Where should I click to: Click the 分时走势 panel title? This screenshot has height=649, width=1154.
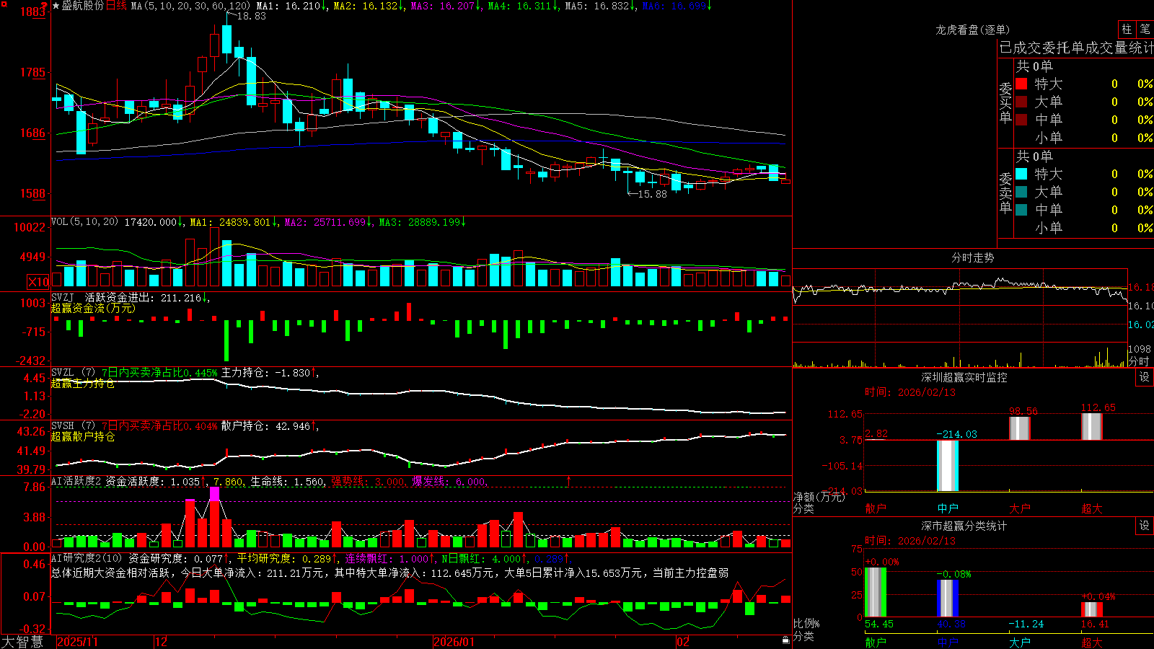click(972, 257)
